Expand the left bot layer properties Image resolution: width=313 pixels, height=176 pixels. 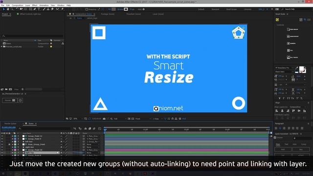tap(12, 142)
